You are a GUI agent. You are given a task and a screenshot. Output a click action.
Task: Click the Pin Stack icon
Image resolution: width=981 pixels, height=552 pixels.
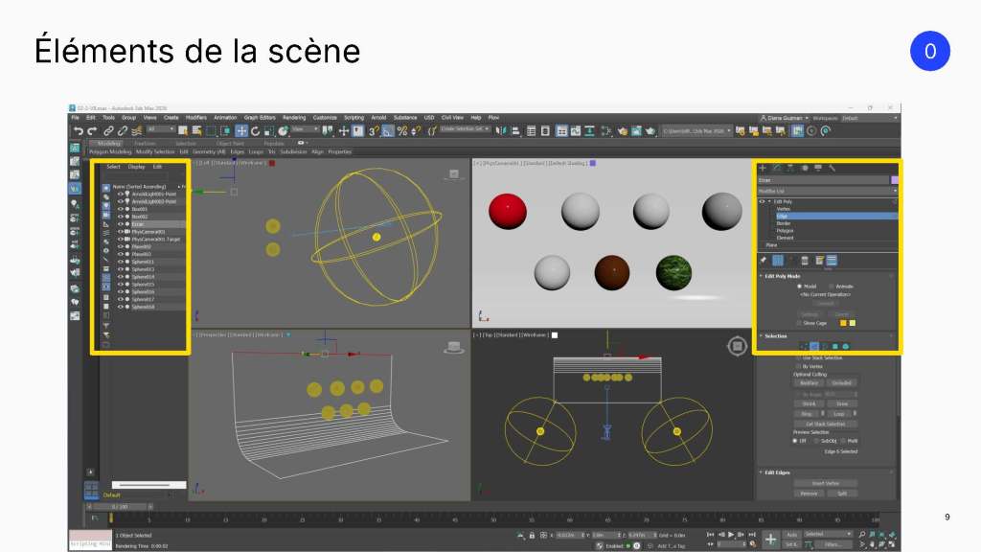[764, 261]
